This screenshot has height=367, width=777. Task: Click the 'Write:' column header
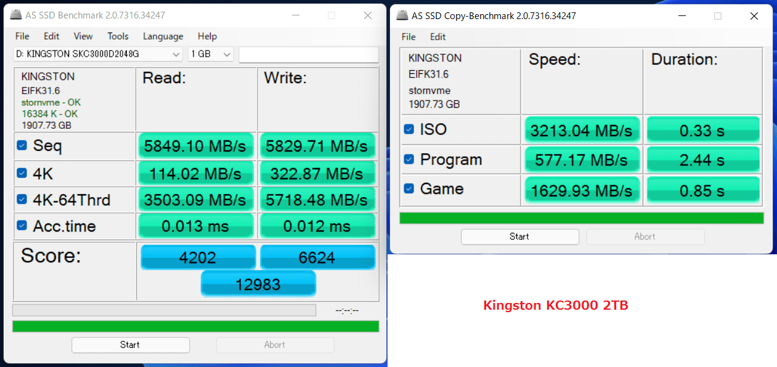pyautogui.click(x=286, y=78)
